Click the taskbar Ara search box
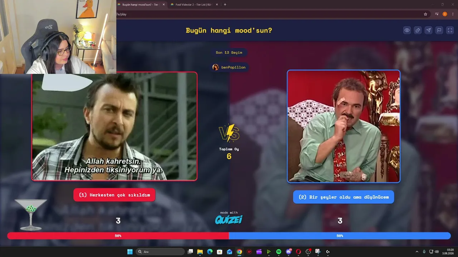 coord(161,252)
